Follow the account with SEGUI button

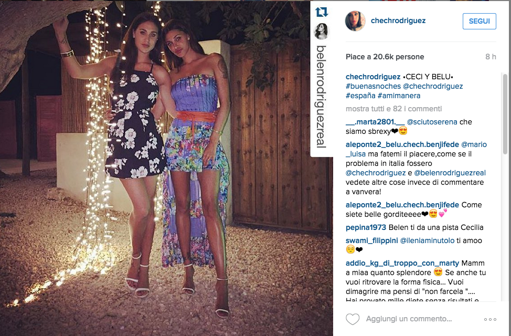point(480,21)
